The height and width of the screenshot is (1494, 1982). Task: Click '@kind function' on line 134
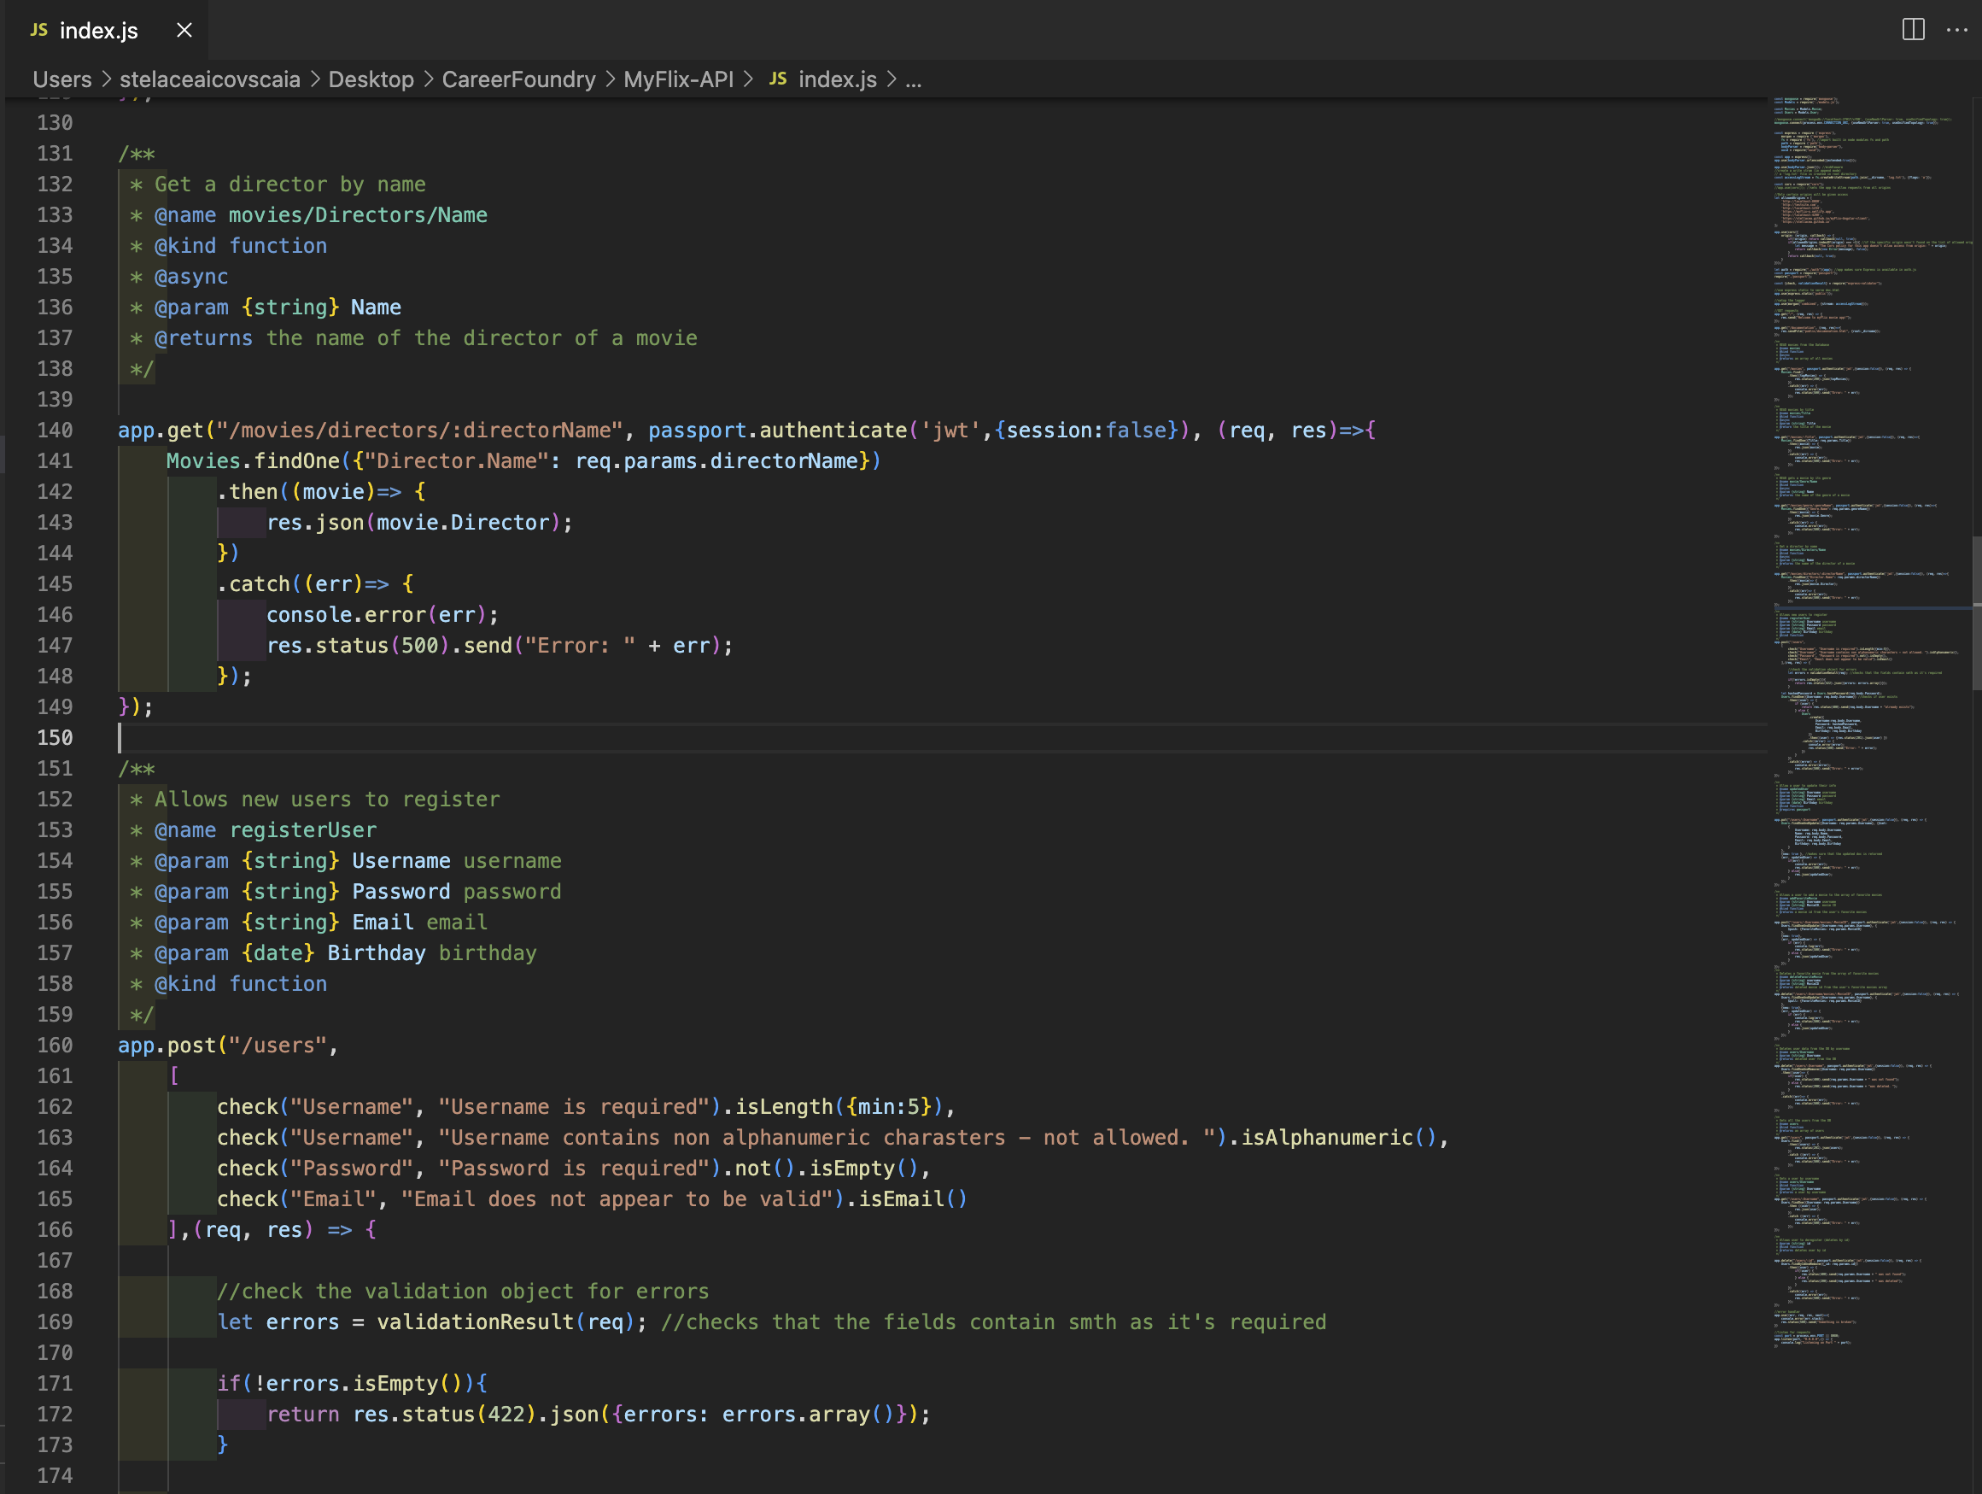(x=240, y=245)
